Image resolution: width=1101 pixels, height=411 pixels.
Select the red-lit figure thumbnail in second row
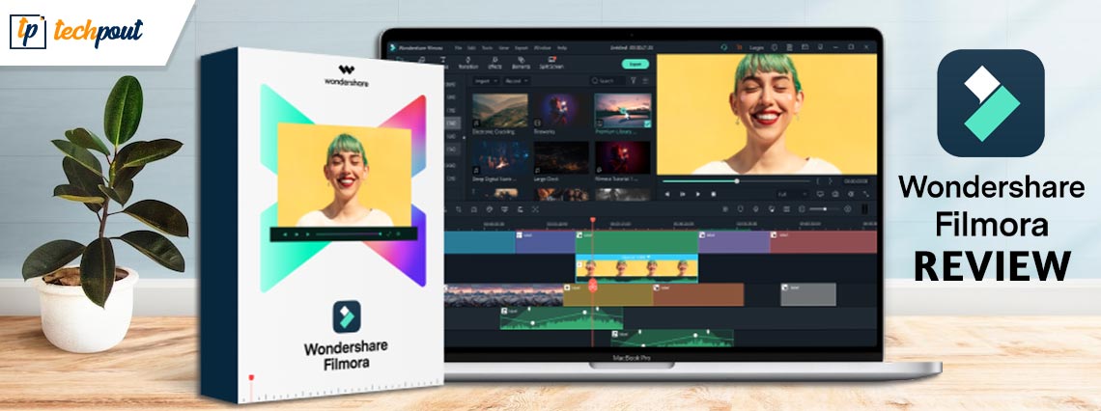click(622, 157)
